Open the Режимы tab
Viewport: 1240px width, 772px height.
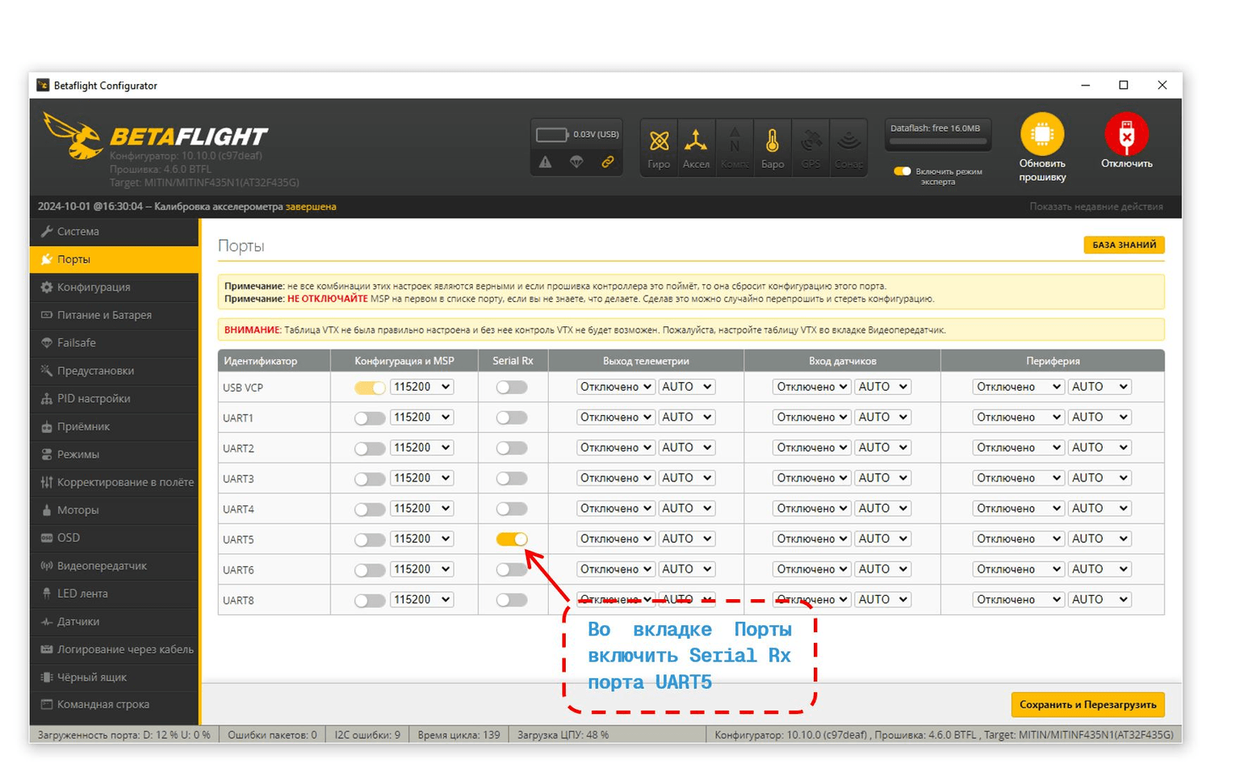[x=114, y=455]
